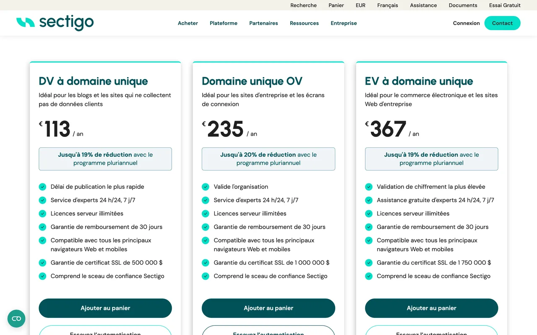Click the Sectigo logo
This screenshot has width=537, height=335.
coord(55,23)
